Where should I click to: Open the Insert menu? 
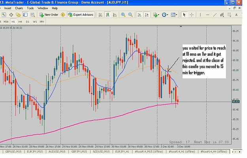[x=8, y=8]
